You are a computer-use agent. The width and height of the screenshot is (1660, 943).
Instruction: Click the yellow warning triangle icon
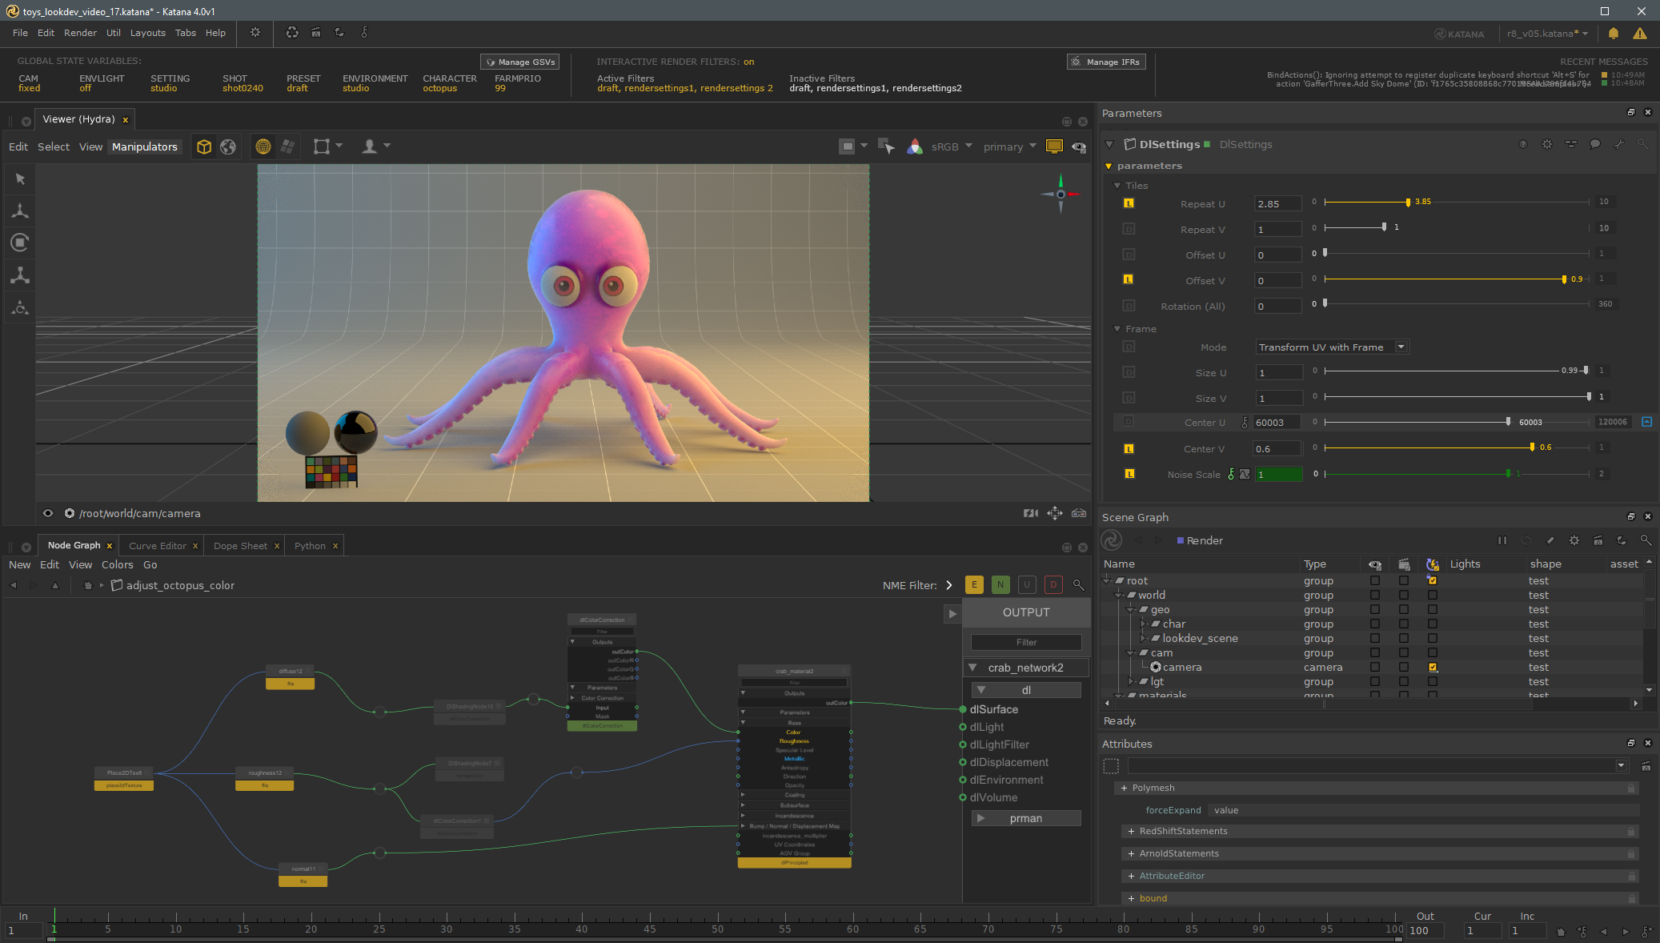click(1640, 34)
